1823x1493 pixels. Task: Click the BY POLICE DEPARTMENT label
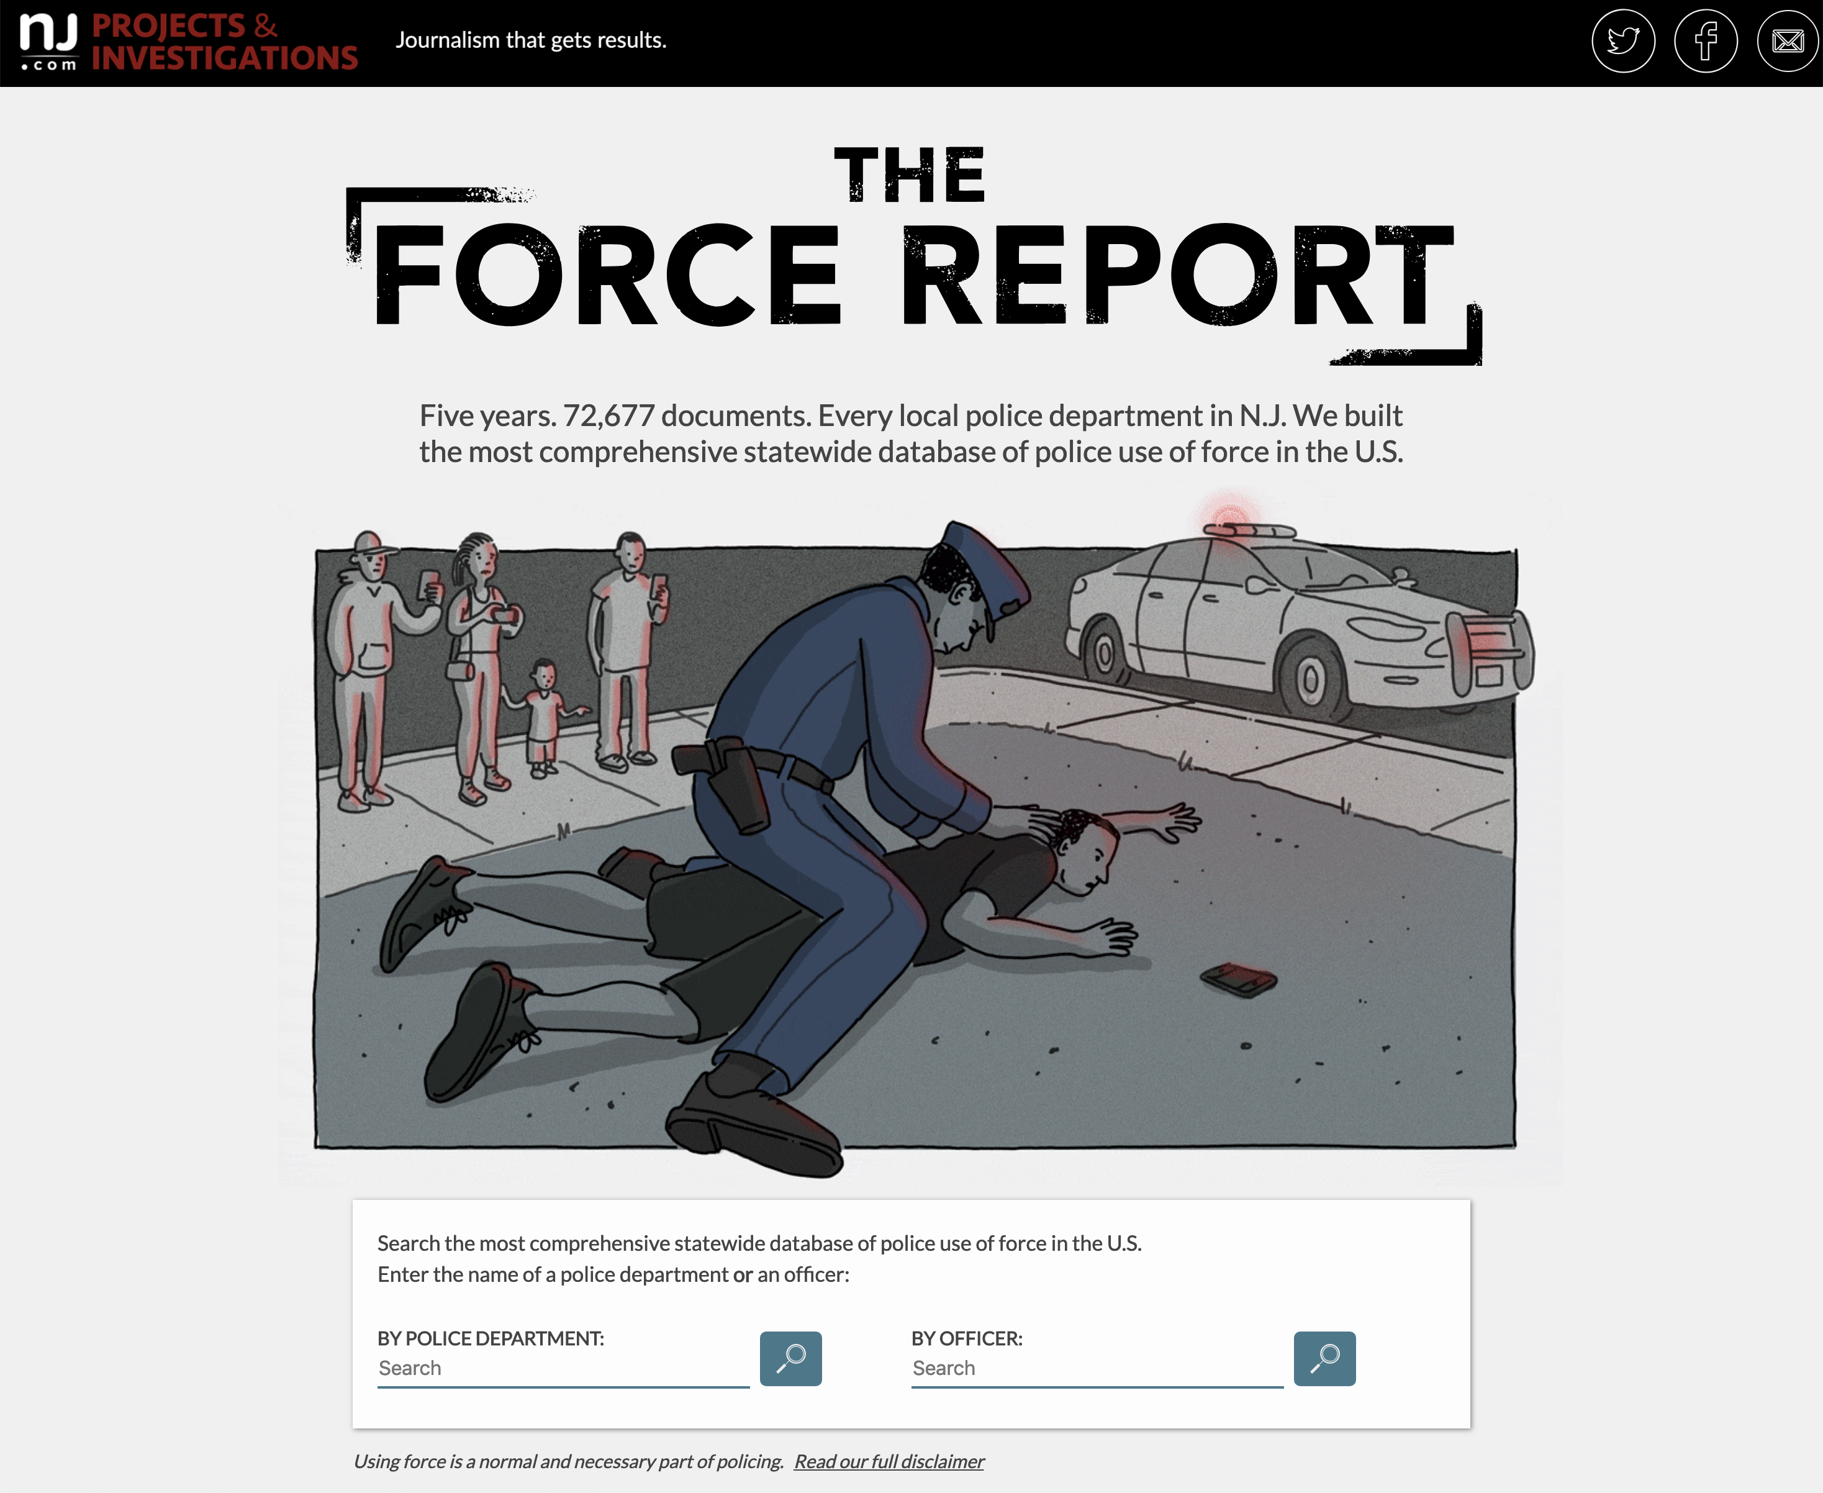[x=490, y=1338]
